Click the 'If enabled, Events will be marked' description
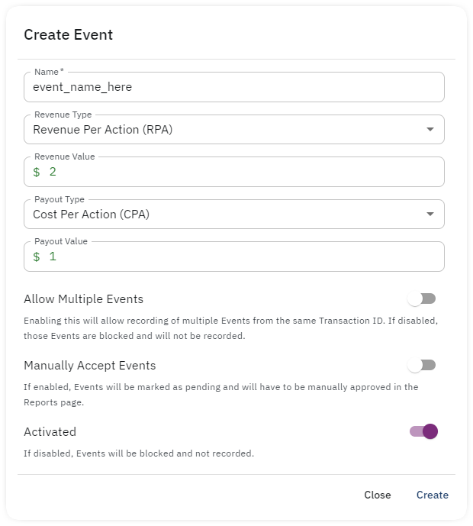 [221, 395]
